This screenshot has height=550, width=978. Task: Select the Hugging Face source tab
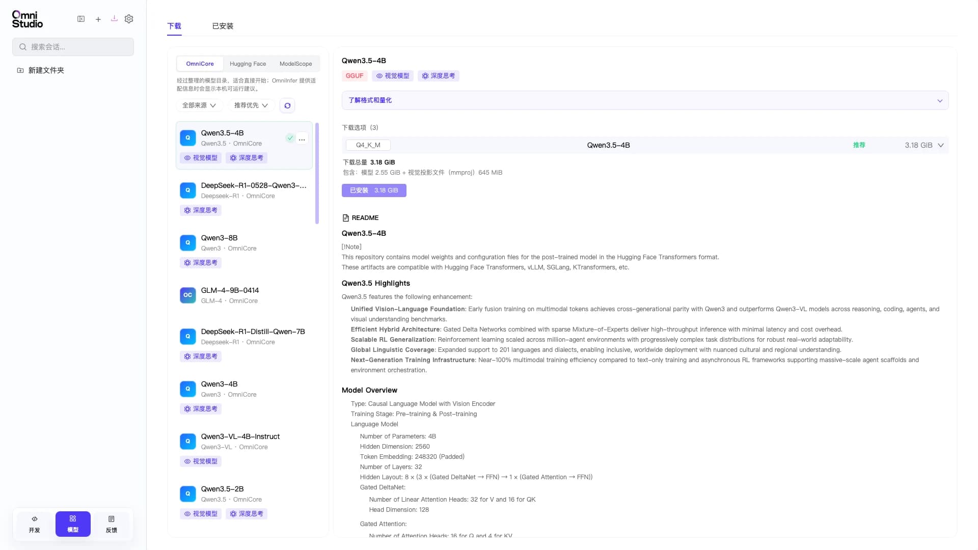[x=248, y=64]
